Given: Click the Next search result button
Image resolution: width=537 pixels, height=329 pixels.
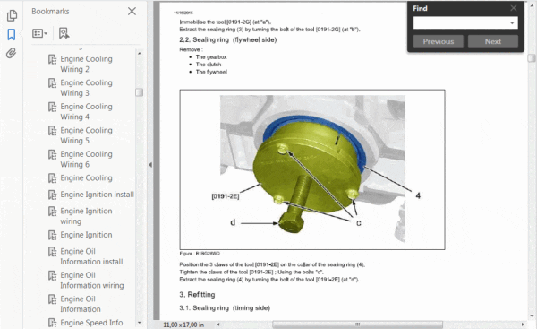Looking at the screenshot, I should [493, 41].
